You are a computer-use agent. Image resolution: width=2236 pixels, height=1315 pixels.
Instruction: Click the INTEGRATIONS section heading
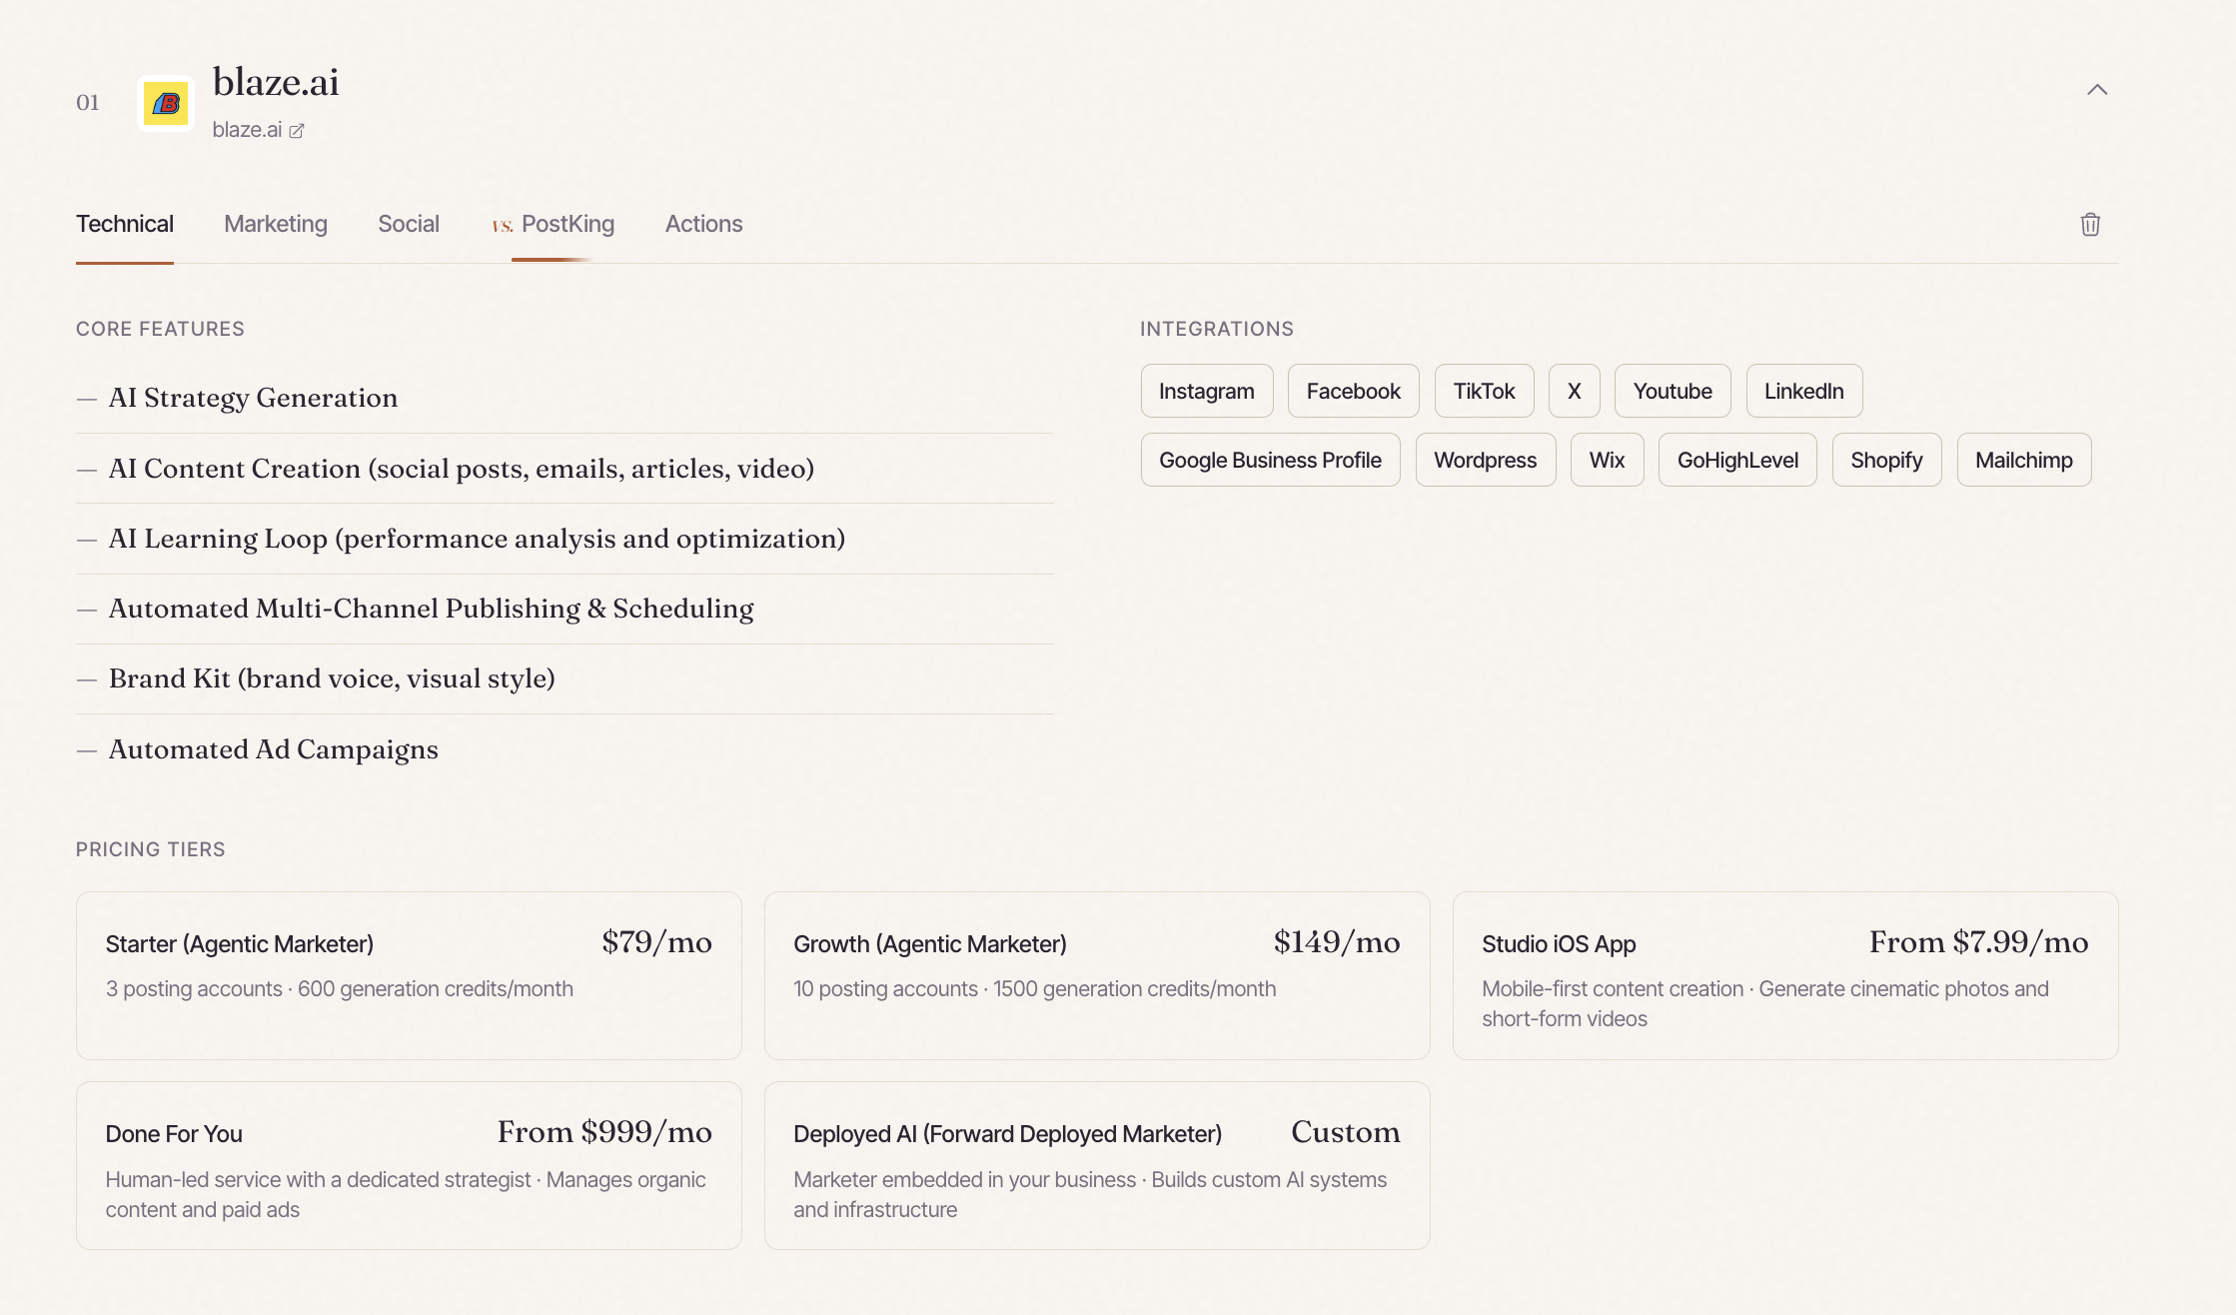[1217, 329]
